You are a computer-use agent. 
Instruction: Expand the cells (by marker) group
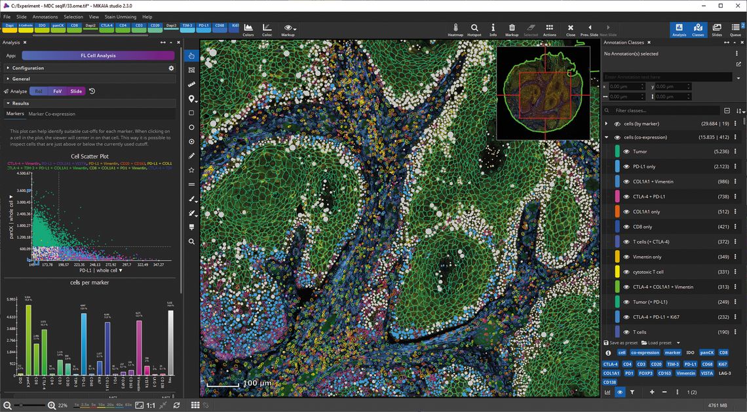point(606,124)
